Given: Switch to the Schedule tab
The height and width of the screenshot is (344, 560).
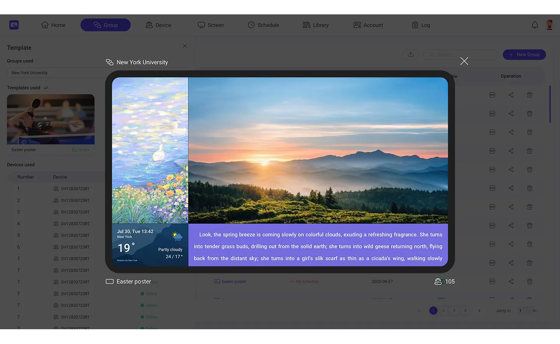Looking at the screenshot, I should (x=263, y=25).
